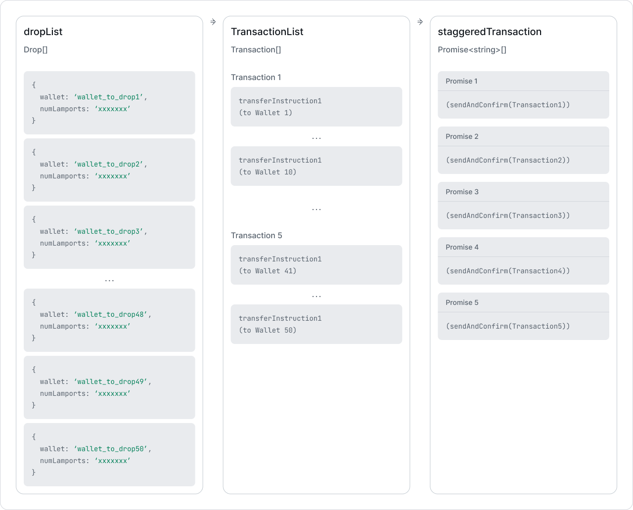633x510 pixels.
Task: Click the transferInstruction1 to Wallet 41 block
Action: (316, 265)
